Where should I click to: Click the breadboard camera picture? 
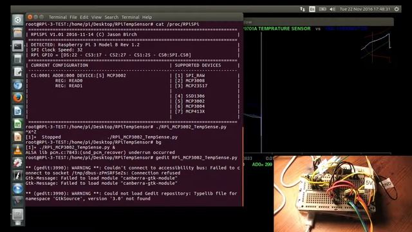(342, 194)
